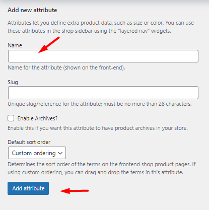
Task: Click the "Name" field label
Action: [x=15, y=45]
